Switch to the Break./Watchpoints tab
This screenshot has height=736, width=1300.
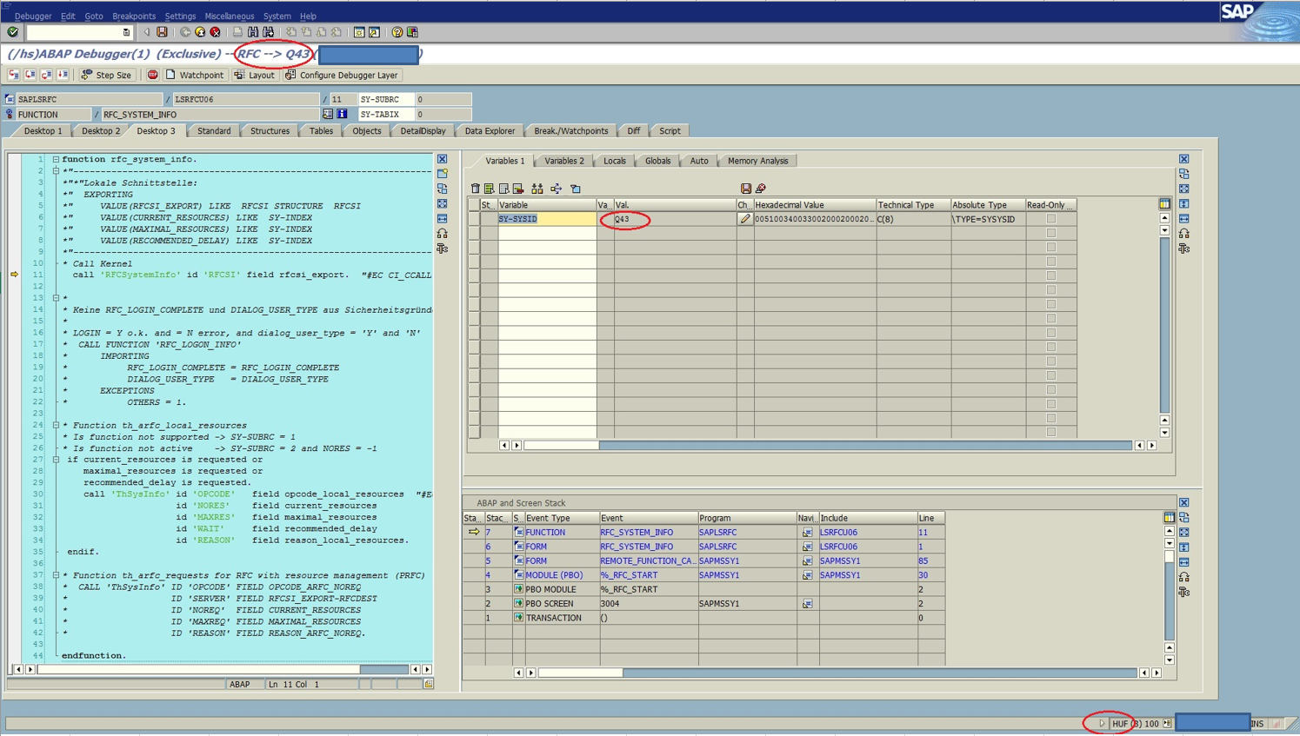tap(570, 131)
